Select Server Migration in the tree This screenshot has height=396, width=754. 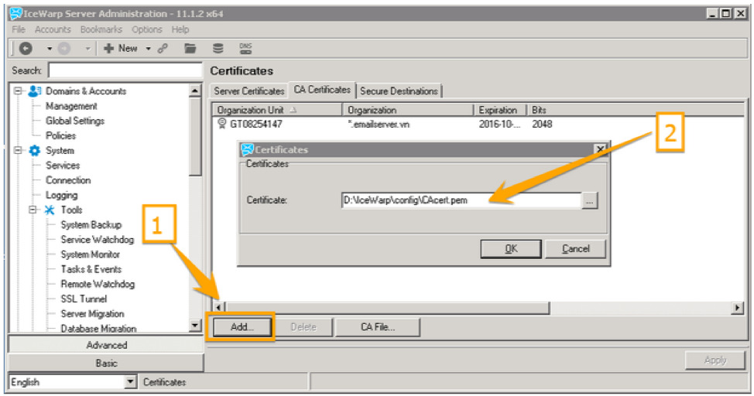[92, 314]
